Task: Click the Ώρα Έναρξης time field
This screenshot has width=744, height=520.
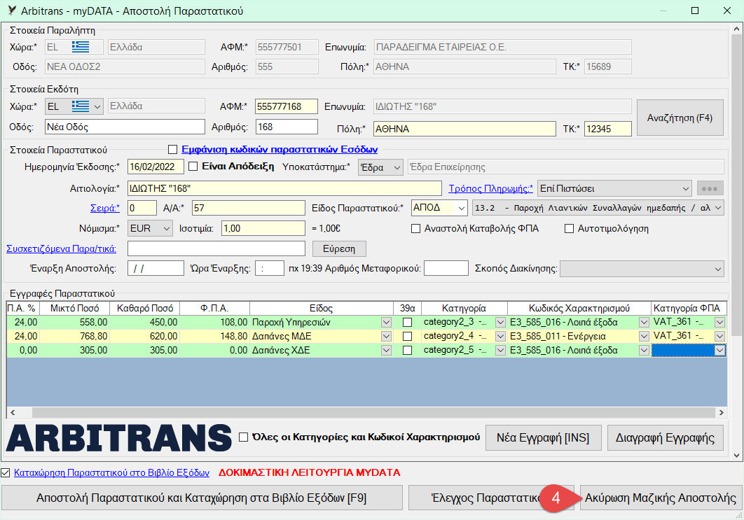Action: tap(270, 268)
